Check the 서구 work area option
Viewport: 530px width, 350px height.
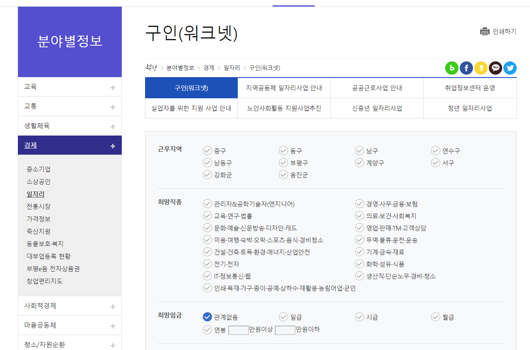(436, 163)
